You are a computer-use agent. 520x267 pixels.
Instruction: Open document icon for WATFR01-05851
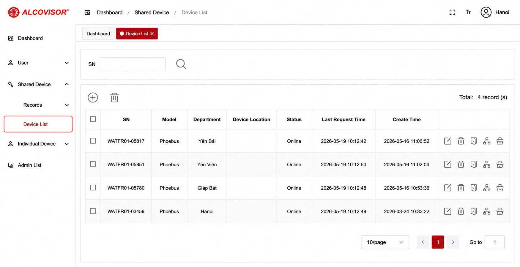(x=474, y=164)
